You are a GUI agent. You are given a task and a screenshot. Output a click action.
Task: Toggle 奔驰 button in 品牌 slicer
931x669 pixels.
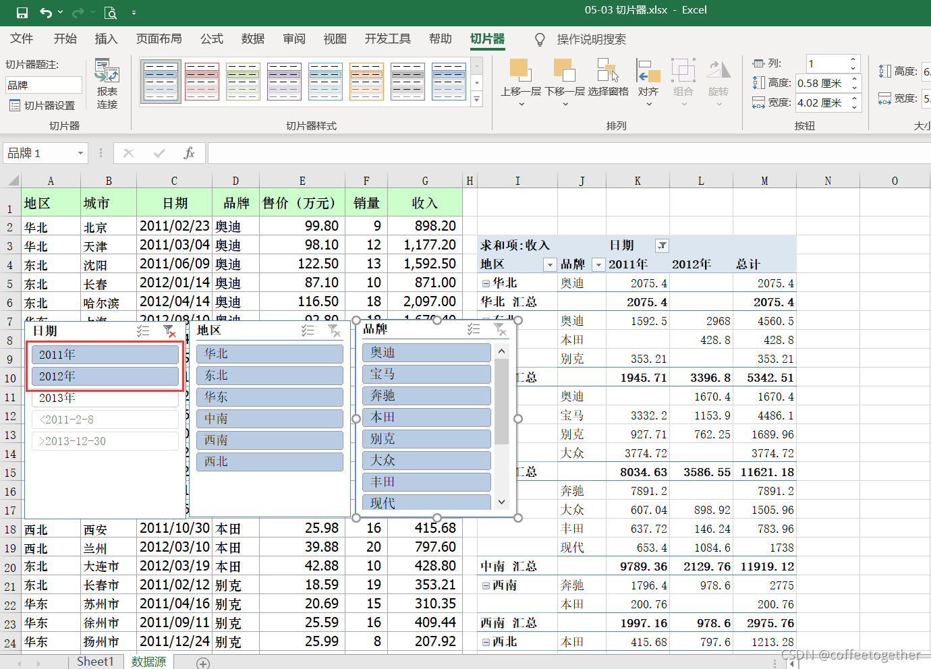pos(426,396)
